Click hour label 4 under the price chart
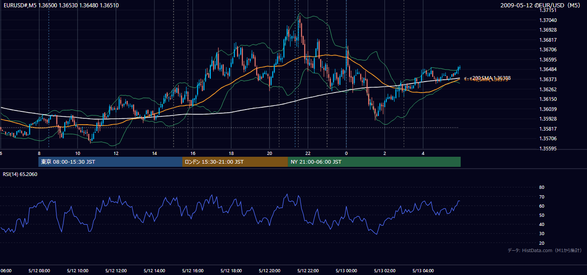The image size is (587, 275). (x=423, y=154)
